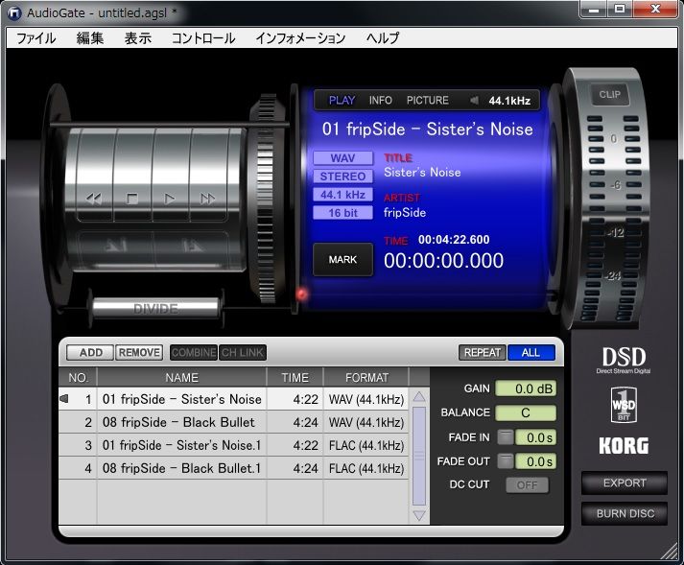Toggle the FADE IN switch
The image size is (684, 565).
(506, 437)
